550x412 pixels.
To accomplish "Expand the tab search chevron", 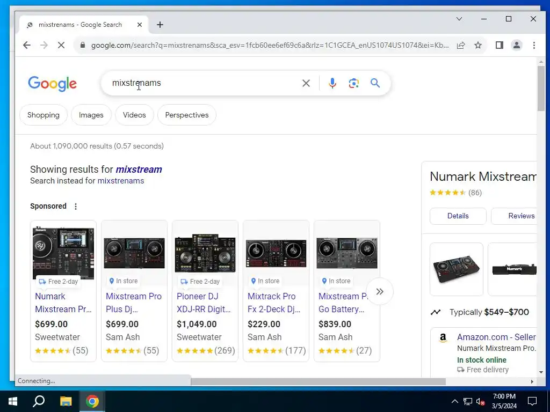I will [459, 19].
